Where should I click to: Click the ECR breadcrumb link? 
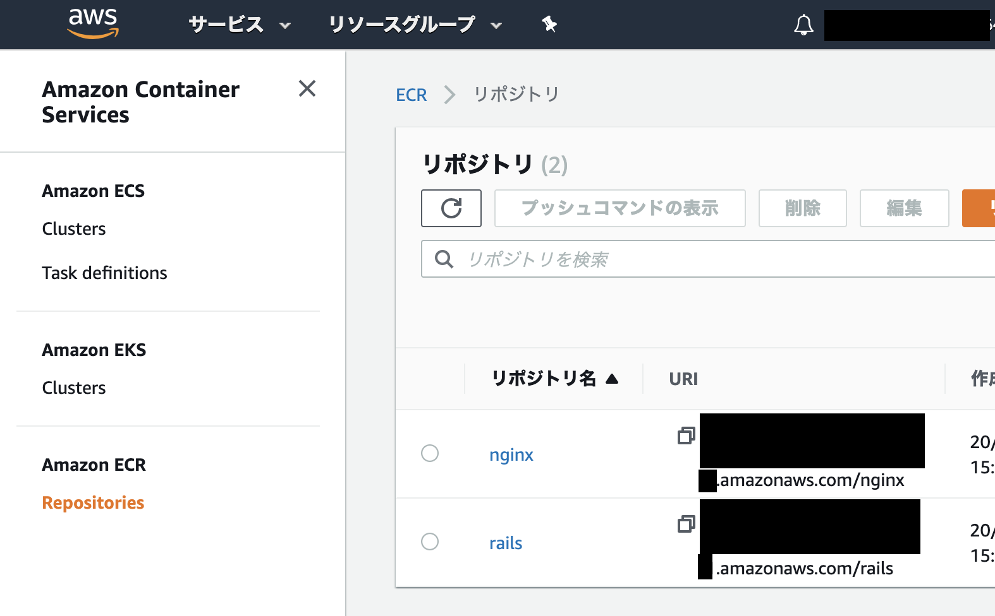412,95
